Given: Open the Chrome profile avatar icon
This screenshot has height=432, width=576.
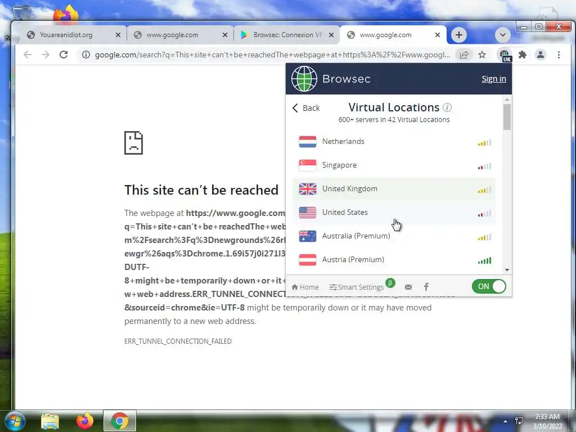Looking at the screenshot, I should click(541, 55).
